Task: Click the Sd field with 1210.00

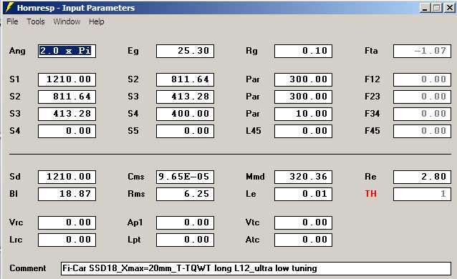Action: point(67,177)
